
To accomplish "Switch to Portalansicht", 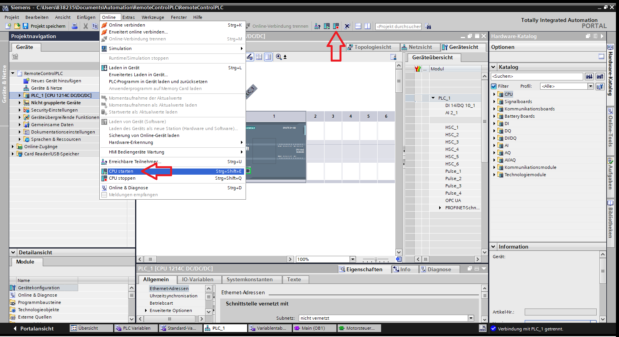I will pyautogui.click(x=33, y=329).
